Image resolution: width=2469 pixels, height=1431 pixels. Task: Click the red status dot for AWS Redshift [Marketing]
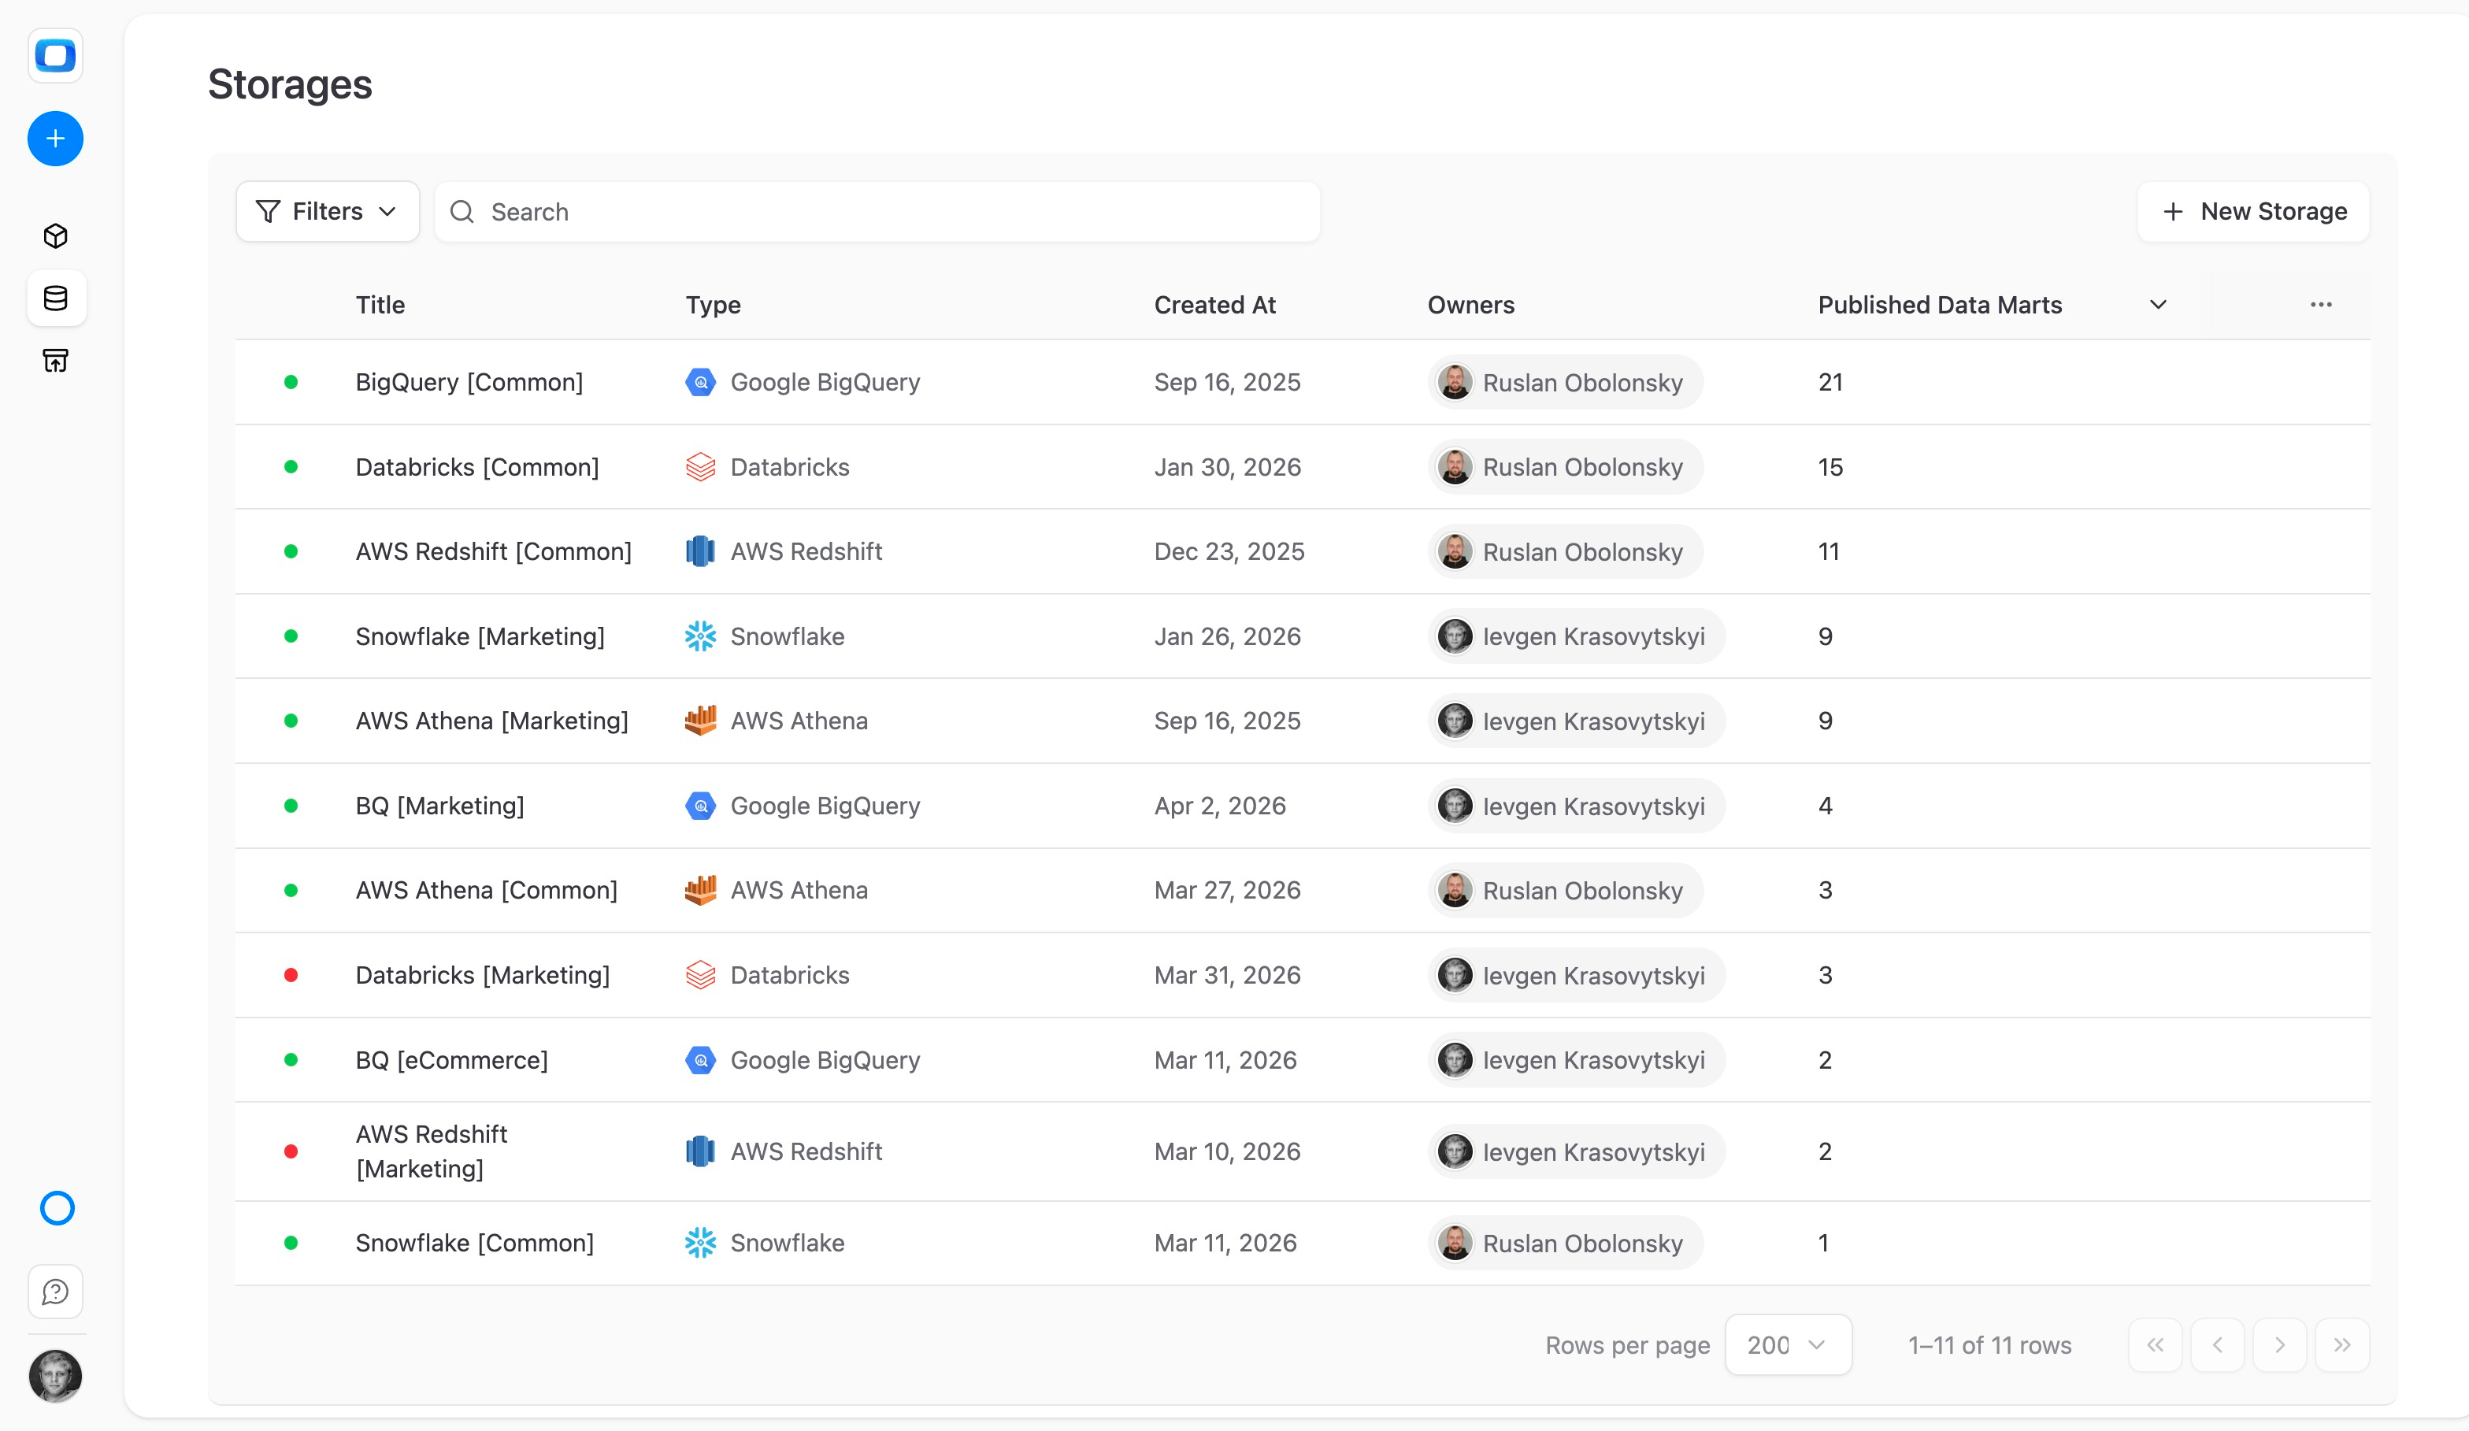[291, 1152]
